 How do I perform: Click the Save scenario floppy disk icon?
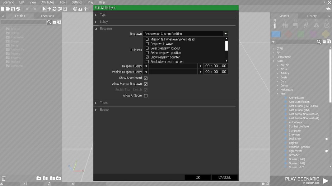coord(13,9)
